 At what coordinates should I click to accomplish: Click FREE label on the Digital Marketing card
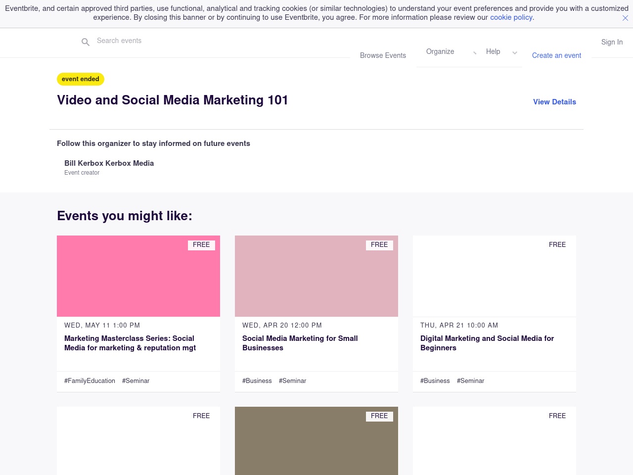(557, 245)
